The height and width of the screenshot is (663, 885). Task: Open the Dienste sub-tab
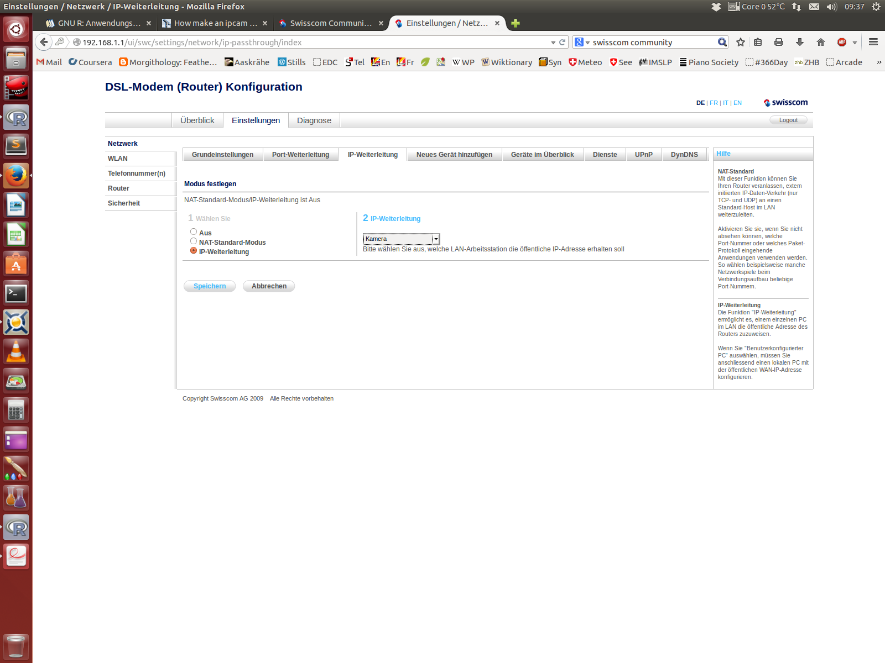[605, 155]
